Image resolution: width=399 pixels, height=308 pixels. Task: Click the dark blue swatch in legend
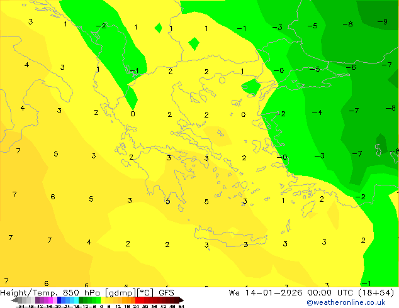point(59,300)
